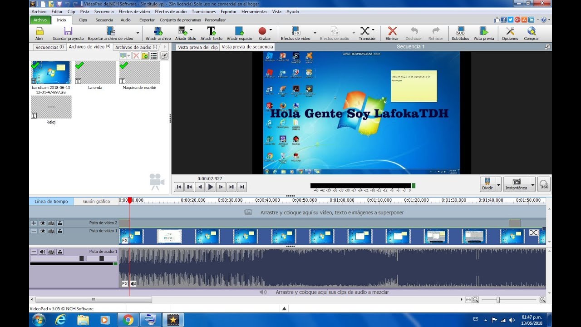Mute Pista de audio 1 speaker toggle
The image size is (581, 327).
coord(42,252)
